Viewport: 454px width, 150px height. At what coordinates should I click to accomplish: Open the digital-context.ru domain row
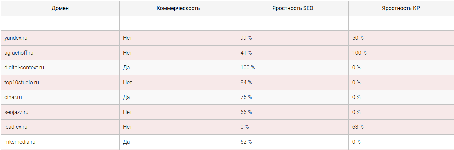click(x=24, y=68)
